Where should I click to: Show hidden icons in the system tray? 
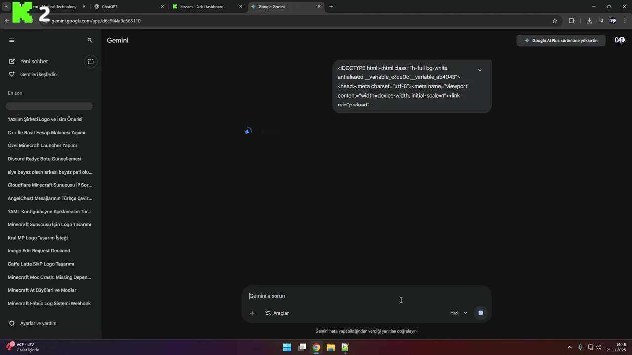[570, 347]
